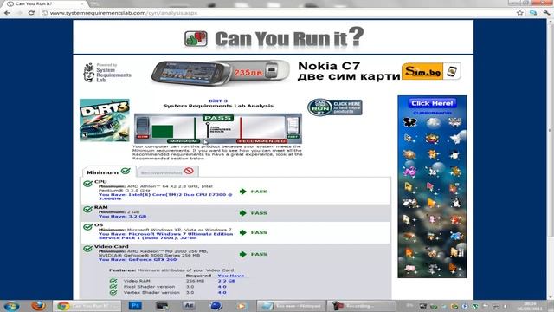This screenshot has width=554, height=312.
Task: Click the 'You Have' column header
Action: [x=231, y=276]
